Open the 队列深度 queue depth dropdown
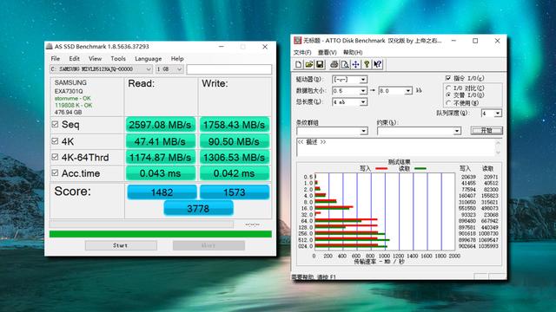Screen dimensions: 556x312 (x=491, y=114)
